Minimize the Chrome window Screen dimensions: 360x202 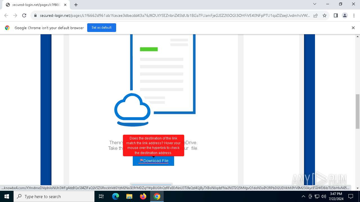328,4
